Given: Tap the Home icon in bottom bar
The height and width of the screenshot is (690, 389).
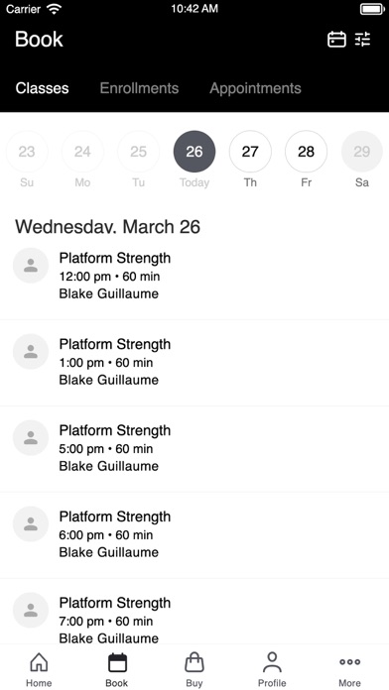Looking at the screenshot, I should (x=39, y=662).
